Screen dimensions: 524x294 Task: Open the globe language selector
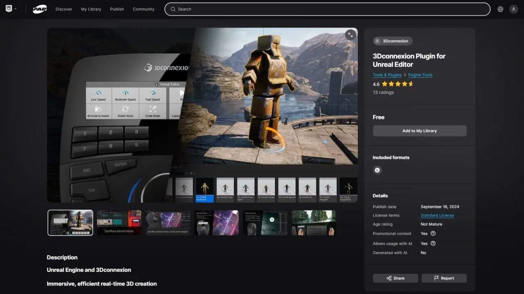pyautogui.click(x=500, y=9)
